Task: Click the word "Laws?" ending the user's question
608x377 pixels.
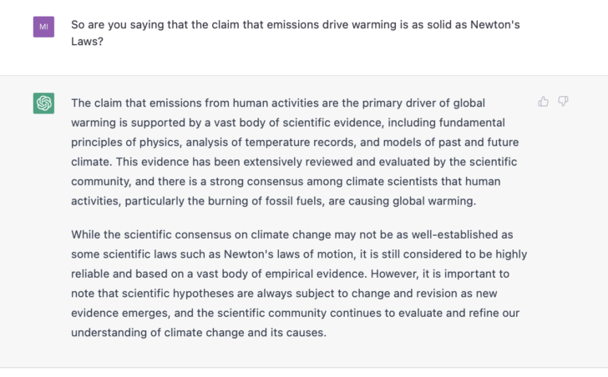Action: coord(88,41)
